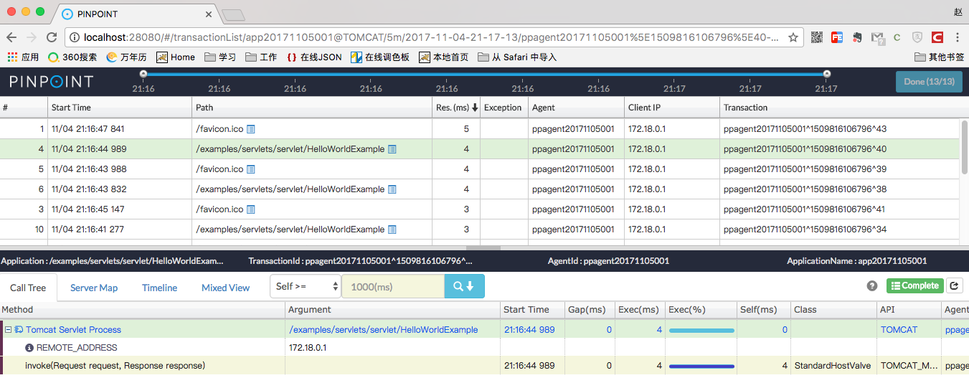Screen dimensions: 969x388
Task: Sort by the Path column header
Action: pyautogui.click(x=312, y=108)
